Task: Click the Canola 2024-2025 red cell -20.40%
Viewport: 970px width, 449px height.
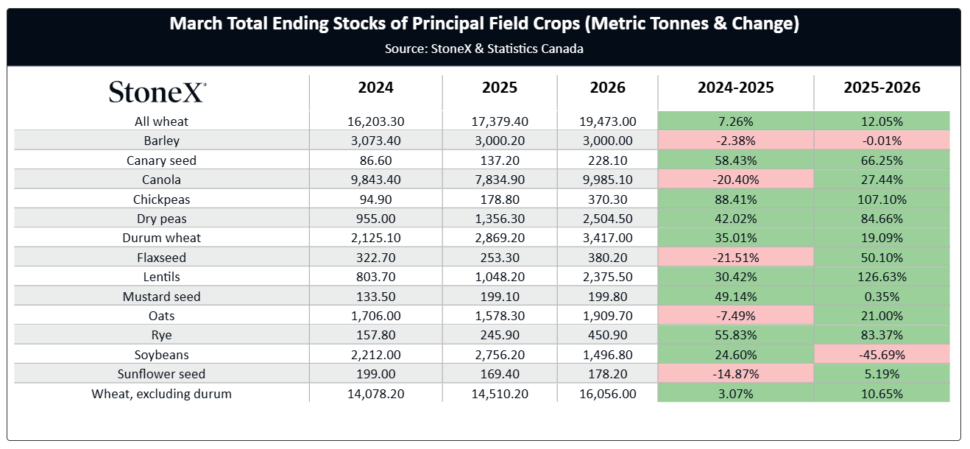Action: (735, 180)
